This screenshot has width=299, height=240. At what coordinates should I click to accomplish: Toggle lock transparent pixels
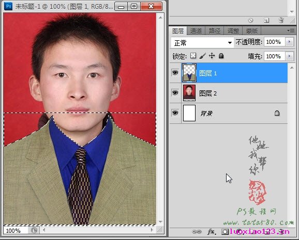193,56
